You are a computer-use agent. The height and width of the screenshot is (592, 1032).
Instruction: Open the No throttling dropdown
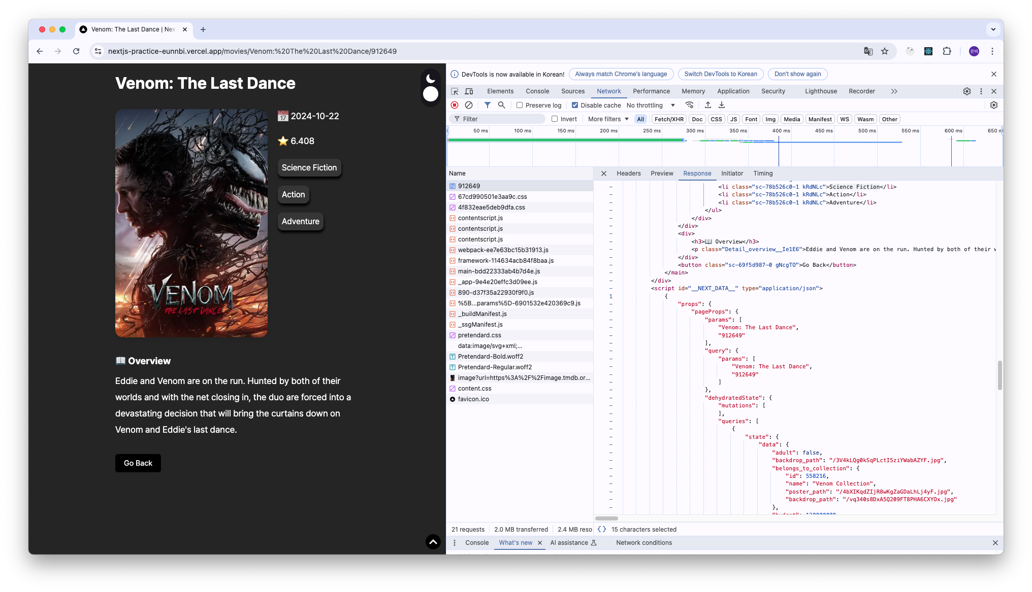click(x=651, y=105)
